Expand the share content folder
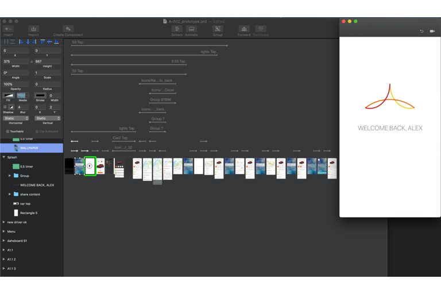 (10, 195)
